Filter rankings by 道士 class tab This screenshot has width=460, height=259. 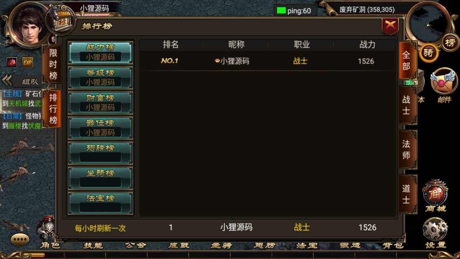tap(408, 194)
